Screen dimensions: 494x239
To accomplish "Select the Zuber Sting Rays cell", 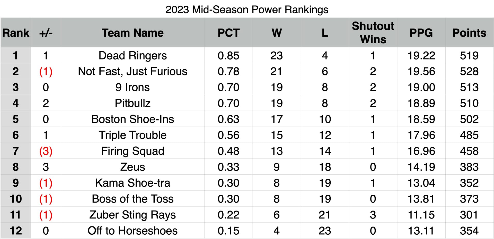I will 133,214.
